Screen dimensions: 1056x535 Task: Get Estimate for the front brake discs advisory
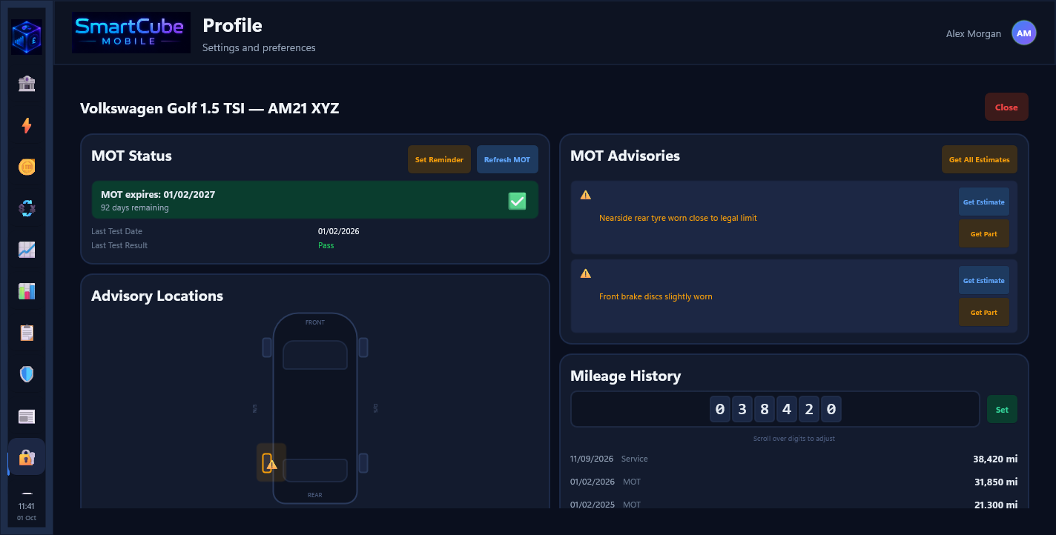(x=984, y=280)
